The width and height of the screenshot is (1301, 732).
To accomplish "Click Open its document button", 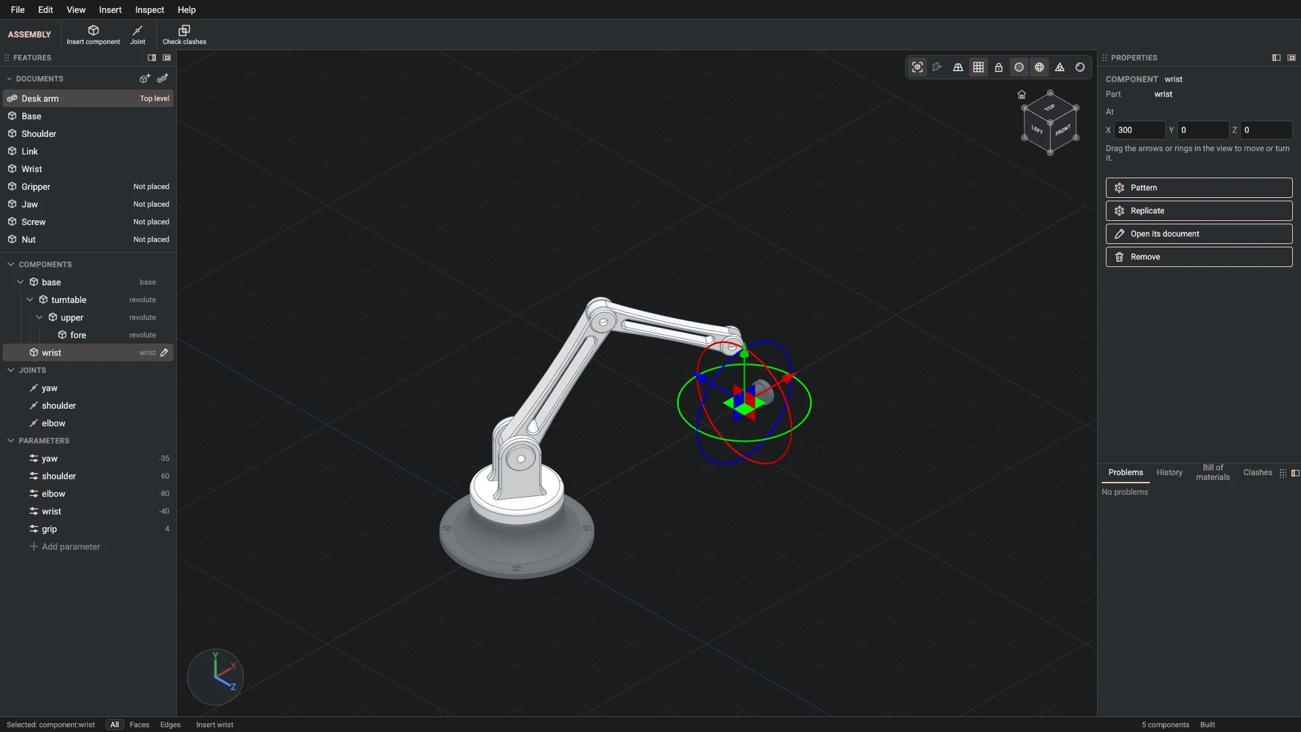I will (x=1199, y=234).
